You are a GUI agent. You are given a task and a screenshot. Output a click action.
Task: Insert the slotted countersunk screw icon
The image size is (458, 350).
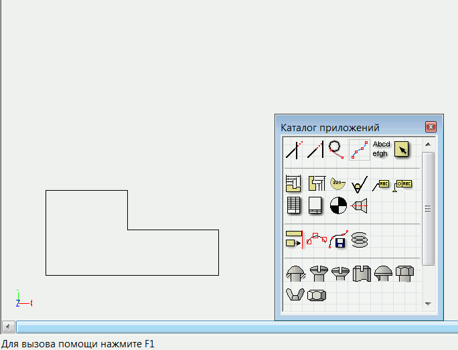coord(319,274)
